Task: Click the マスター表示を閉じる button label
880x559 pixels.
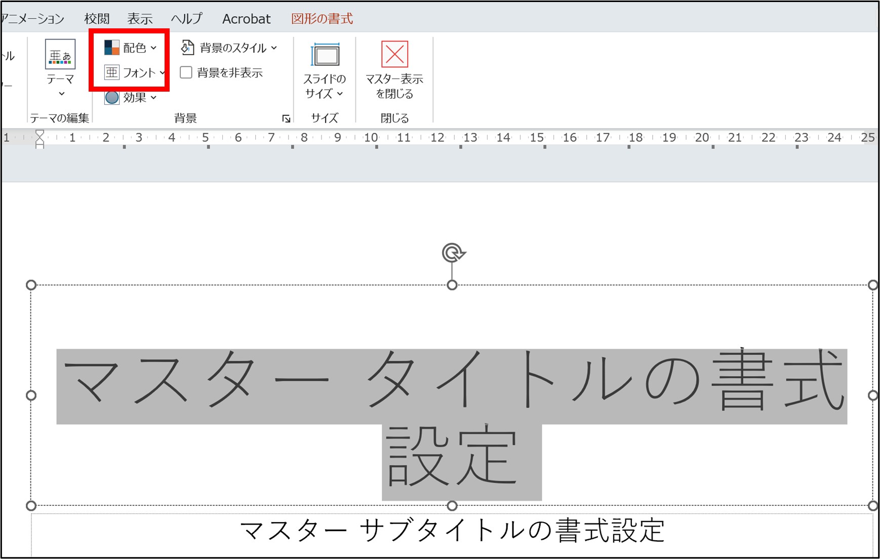Action: [x=394, y=87]
